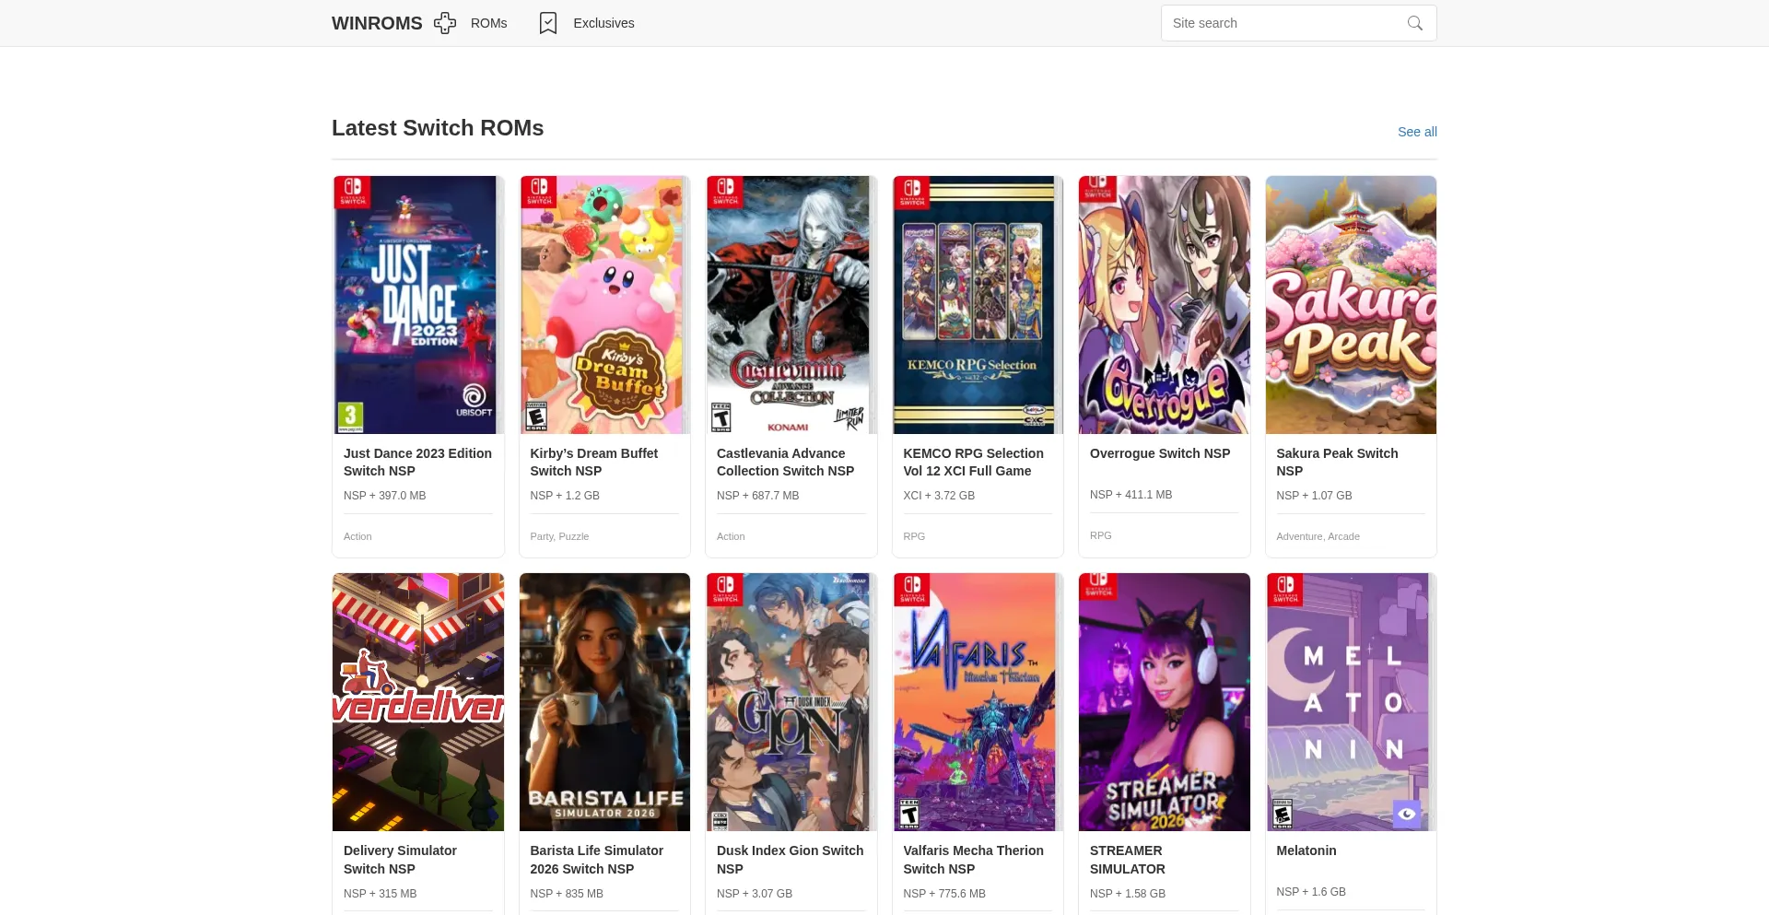Open the Overrogue cover image
This screenshot has width=1769, height=915.
pos(1165,305)
